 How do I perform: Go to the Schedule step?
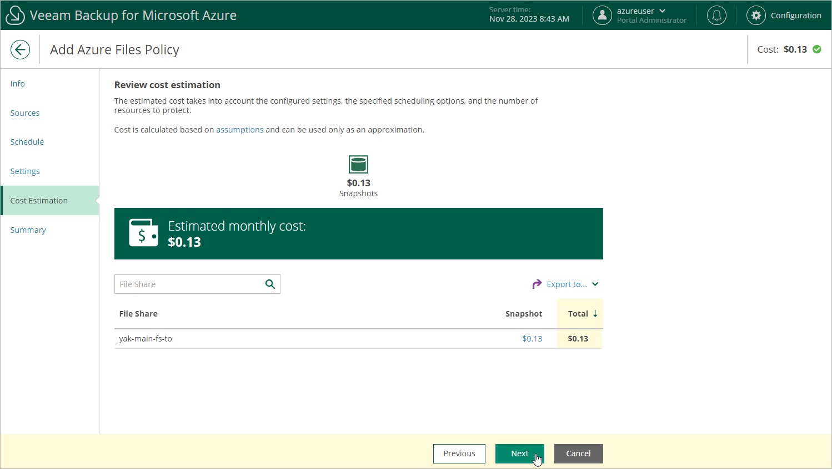(x=27, y=142)
